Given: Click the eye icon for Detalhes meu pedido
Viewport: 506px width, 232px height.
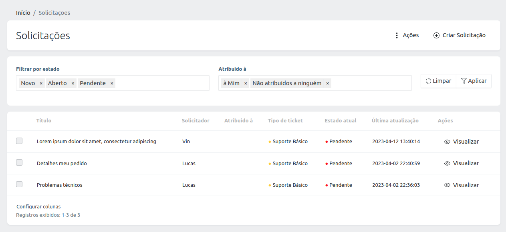Looking at the screenshot, I should pyautogui.click(x=448, y=163).
